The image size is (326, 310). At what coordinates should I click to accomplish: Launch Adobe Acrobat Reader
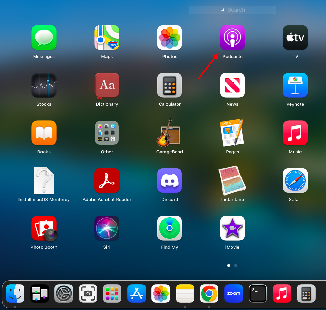click(x=107, y=181)
